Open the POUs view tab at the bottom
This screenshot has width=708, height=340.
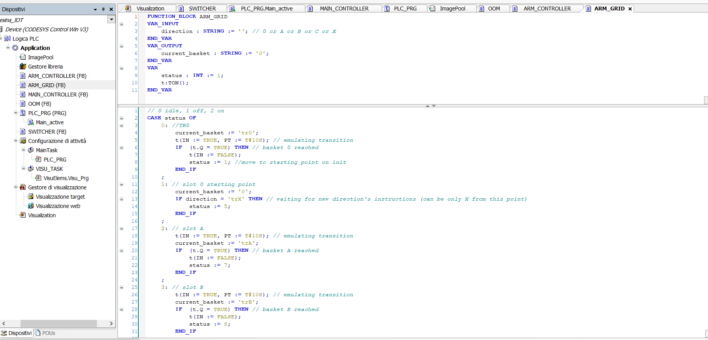point(45,333)
